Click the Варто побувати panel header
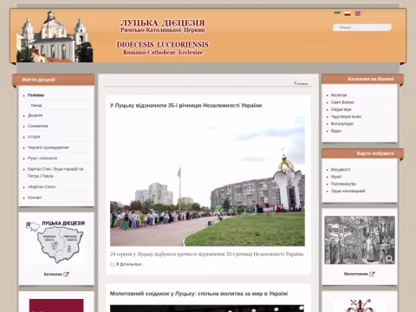Screen dimensions: 416x312 (362, 153)
